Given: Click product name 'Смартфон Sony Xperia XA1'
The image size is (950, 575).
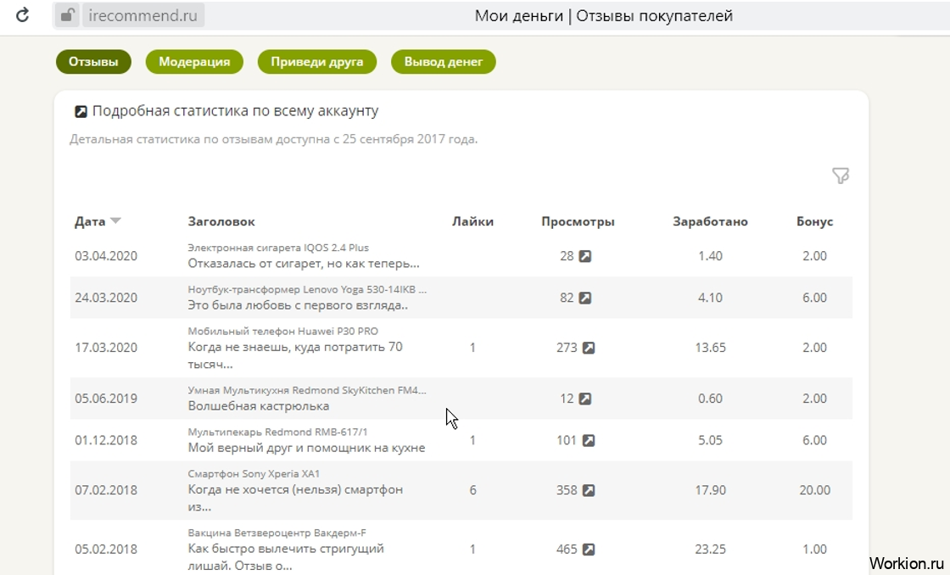Looking at the screenshot, I should pyautogui.click(x=254, y=474).
